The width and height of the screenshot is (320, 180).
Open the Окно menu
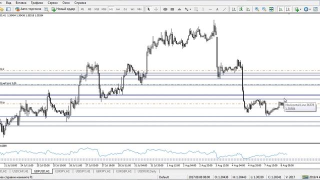66,3
